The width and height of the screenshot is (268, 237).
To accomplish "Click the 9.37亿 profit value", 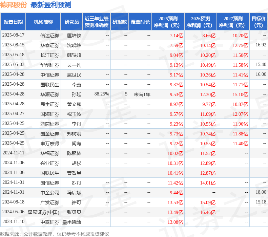I will coord(176,85).
